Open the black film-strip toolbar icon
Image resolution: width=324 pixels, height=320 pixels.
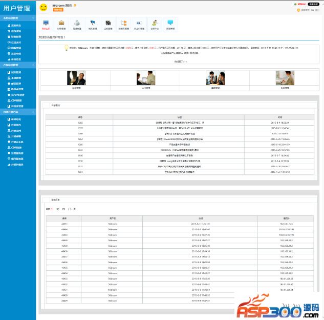(x=108, y=23)
